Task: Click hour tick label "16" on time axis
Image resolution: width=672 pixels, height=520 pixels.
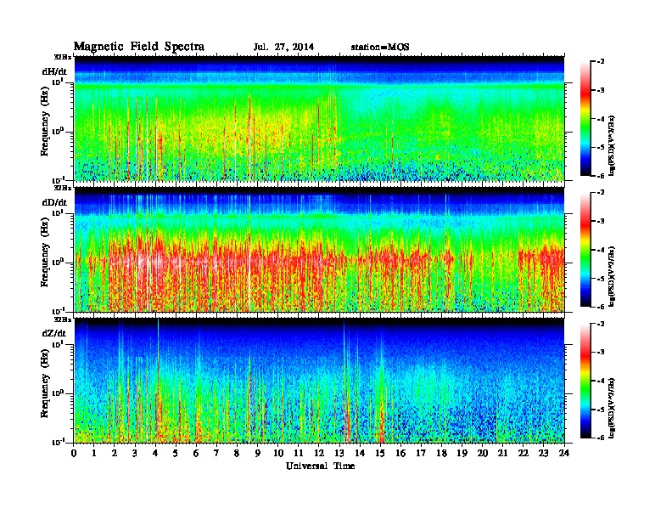Action: pos(400,453)
